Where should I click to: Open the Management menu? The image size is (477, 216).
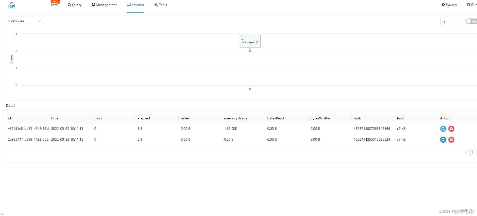pos(104,5)
